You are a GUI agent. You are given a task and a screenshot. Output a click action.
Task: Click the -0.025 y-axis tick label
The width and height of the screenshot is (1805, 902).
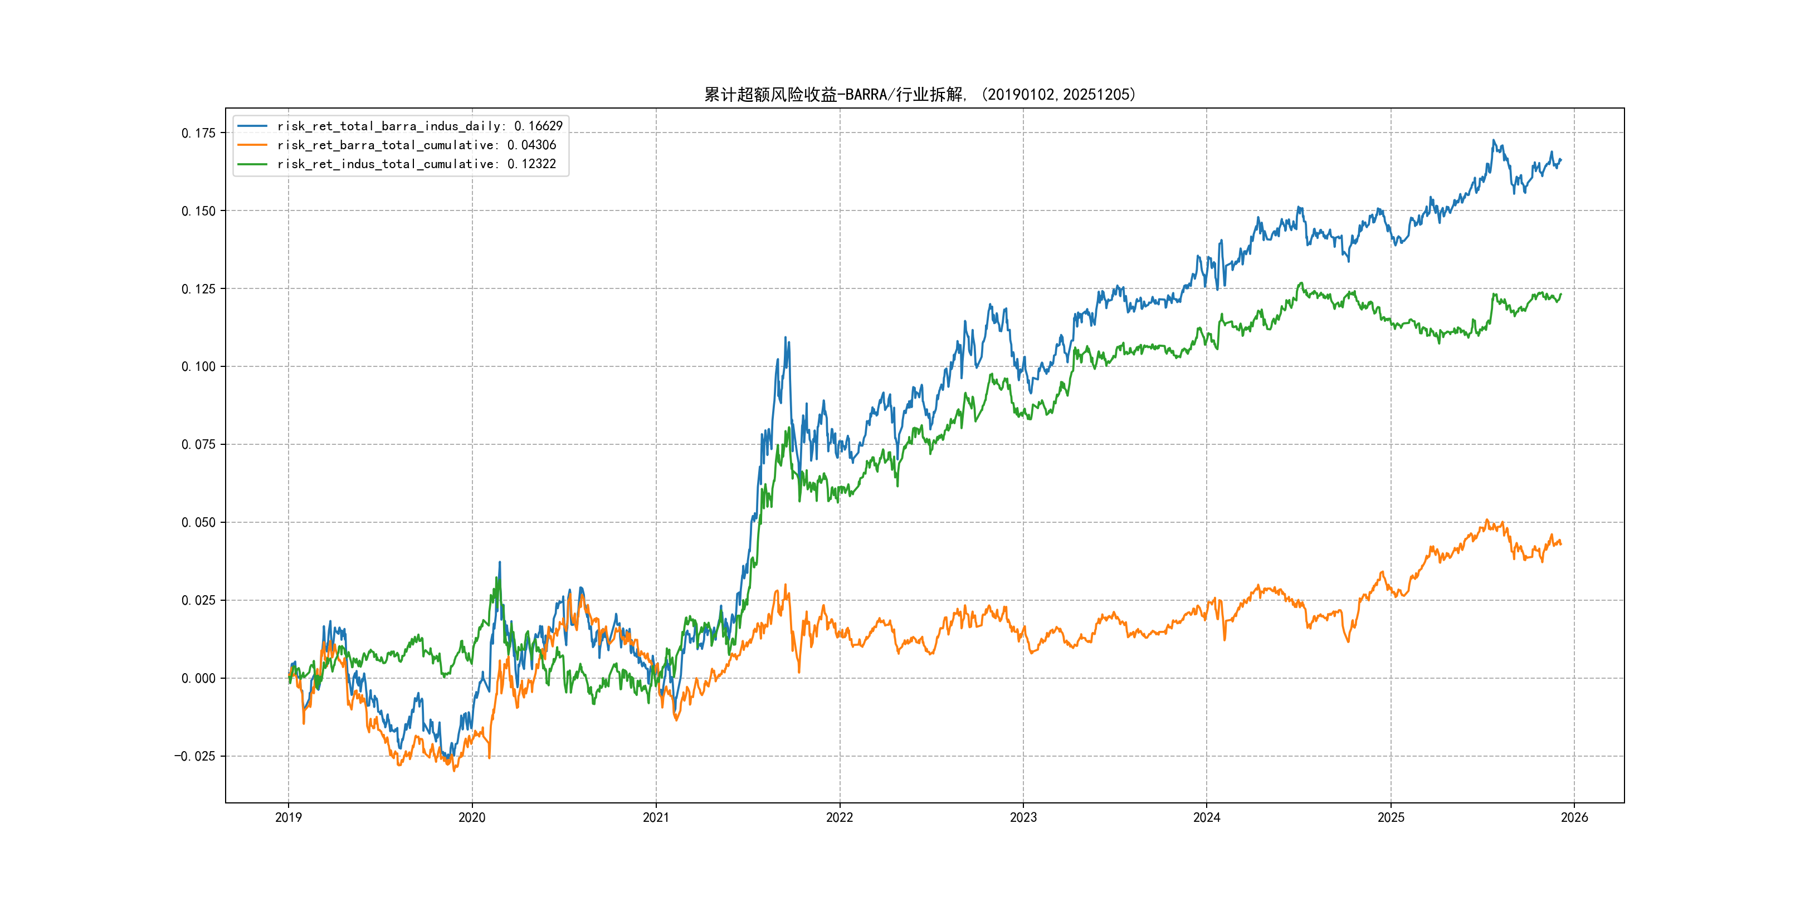[x=195, y=756]
